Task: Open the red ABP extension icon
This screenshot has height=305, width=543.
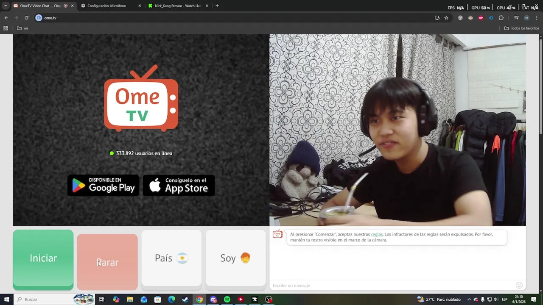Action: point(481,18)
